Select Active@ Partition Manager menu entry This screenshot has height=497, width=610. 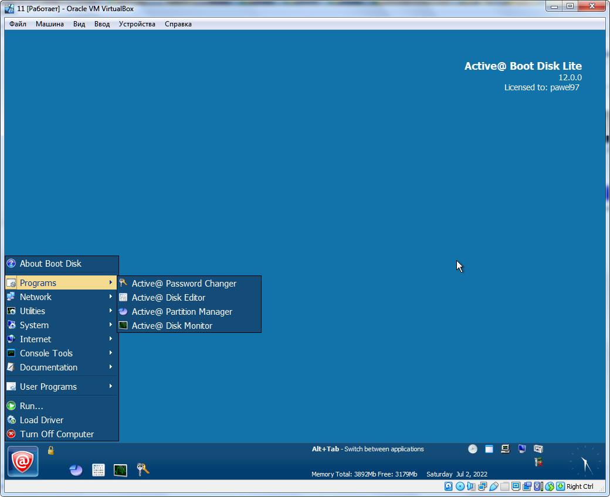[x=182, y=312]
